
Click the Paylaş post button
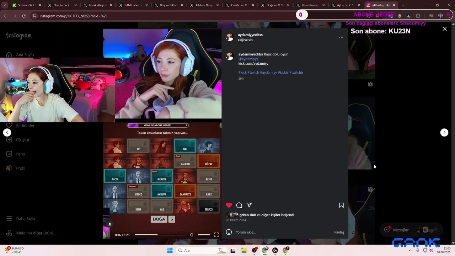pyautogui.click(x=339, y=232)
